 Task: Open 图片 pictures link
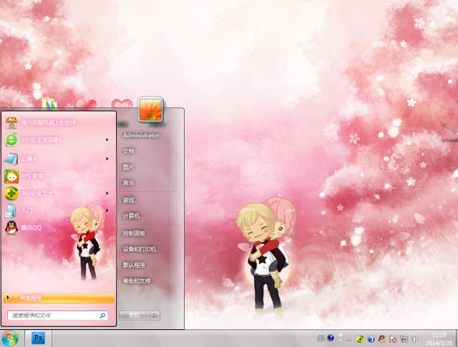(129, 167)
